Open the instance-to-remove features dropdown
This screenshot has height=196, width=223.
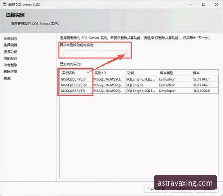[96, 54]
